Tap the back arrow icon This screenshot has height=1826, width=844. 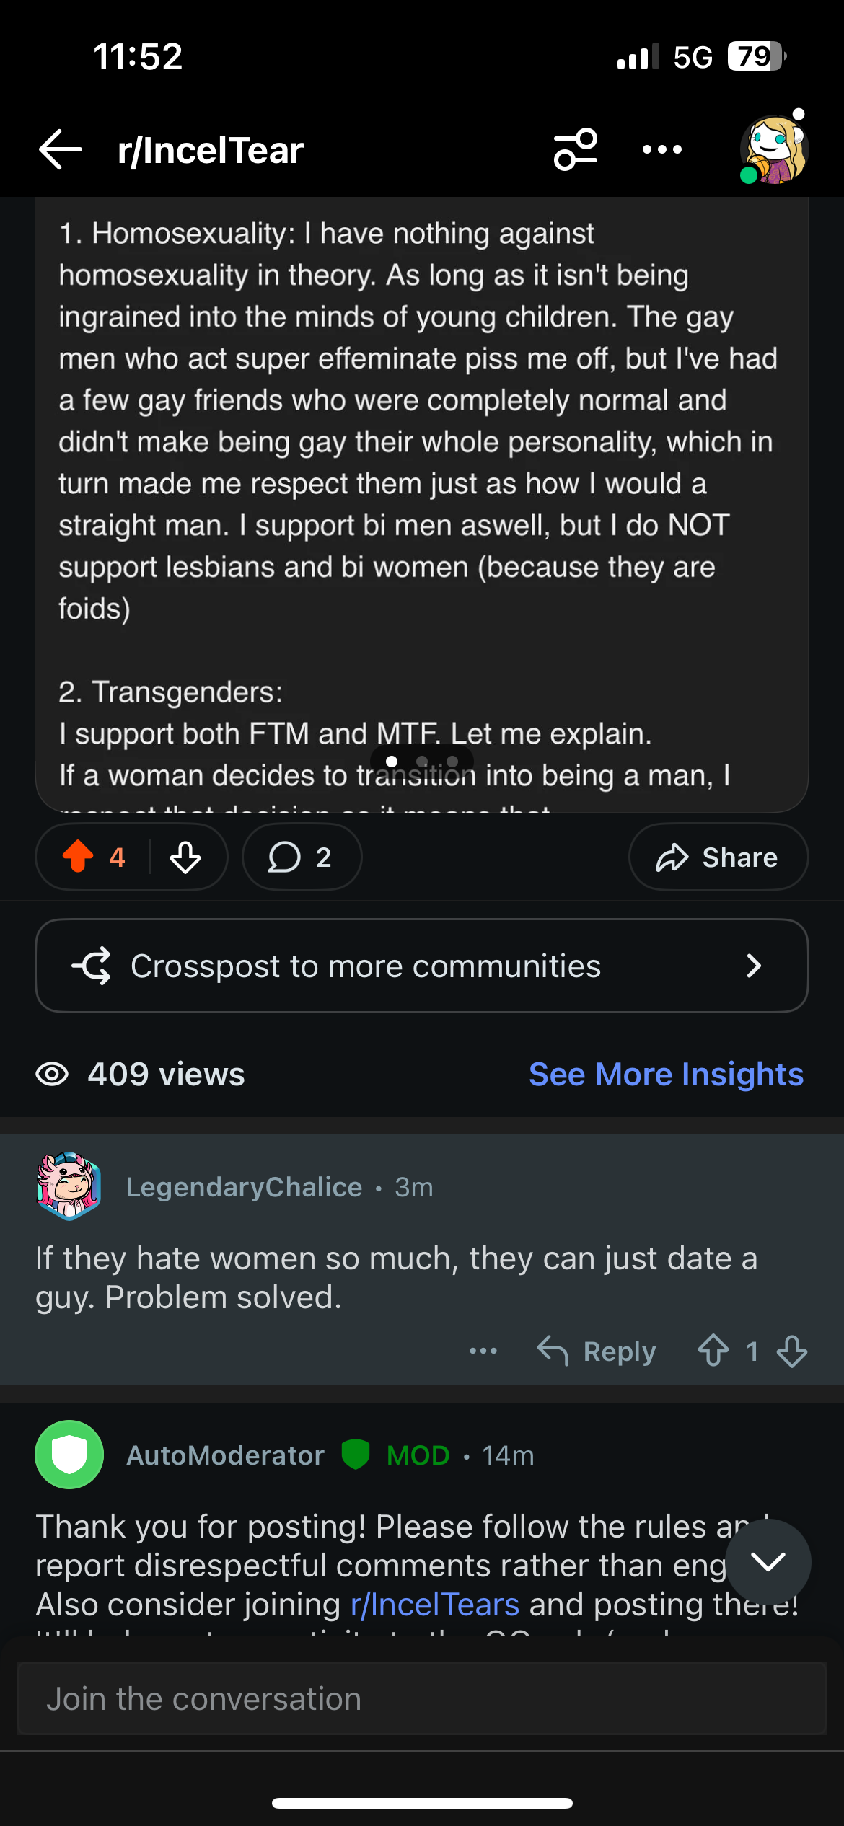pos(61,149)
